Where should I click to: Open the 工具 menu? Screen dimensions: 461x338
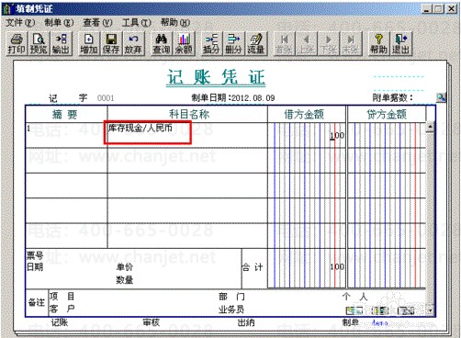coord(137,23)
